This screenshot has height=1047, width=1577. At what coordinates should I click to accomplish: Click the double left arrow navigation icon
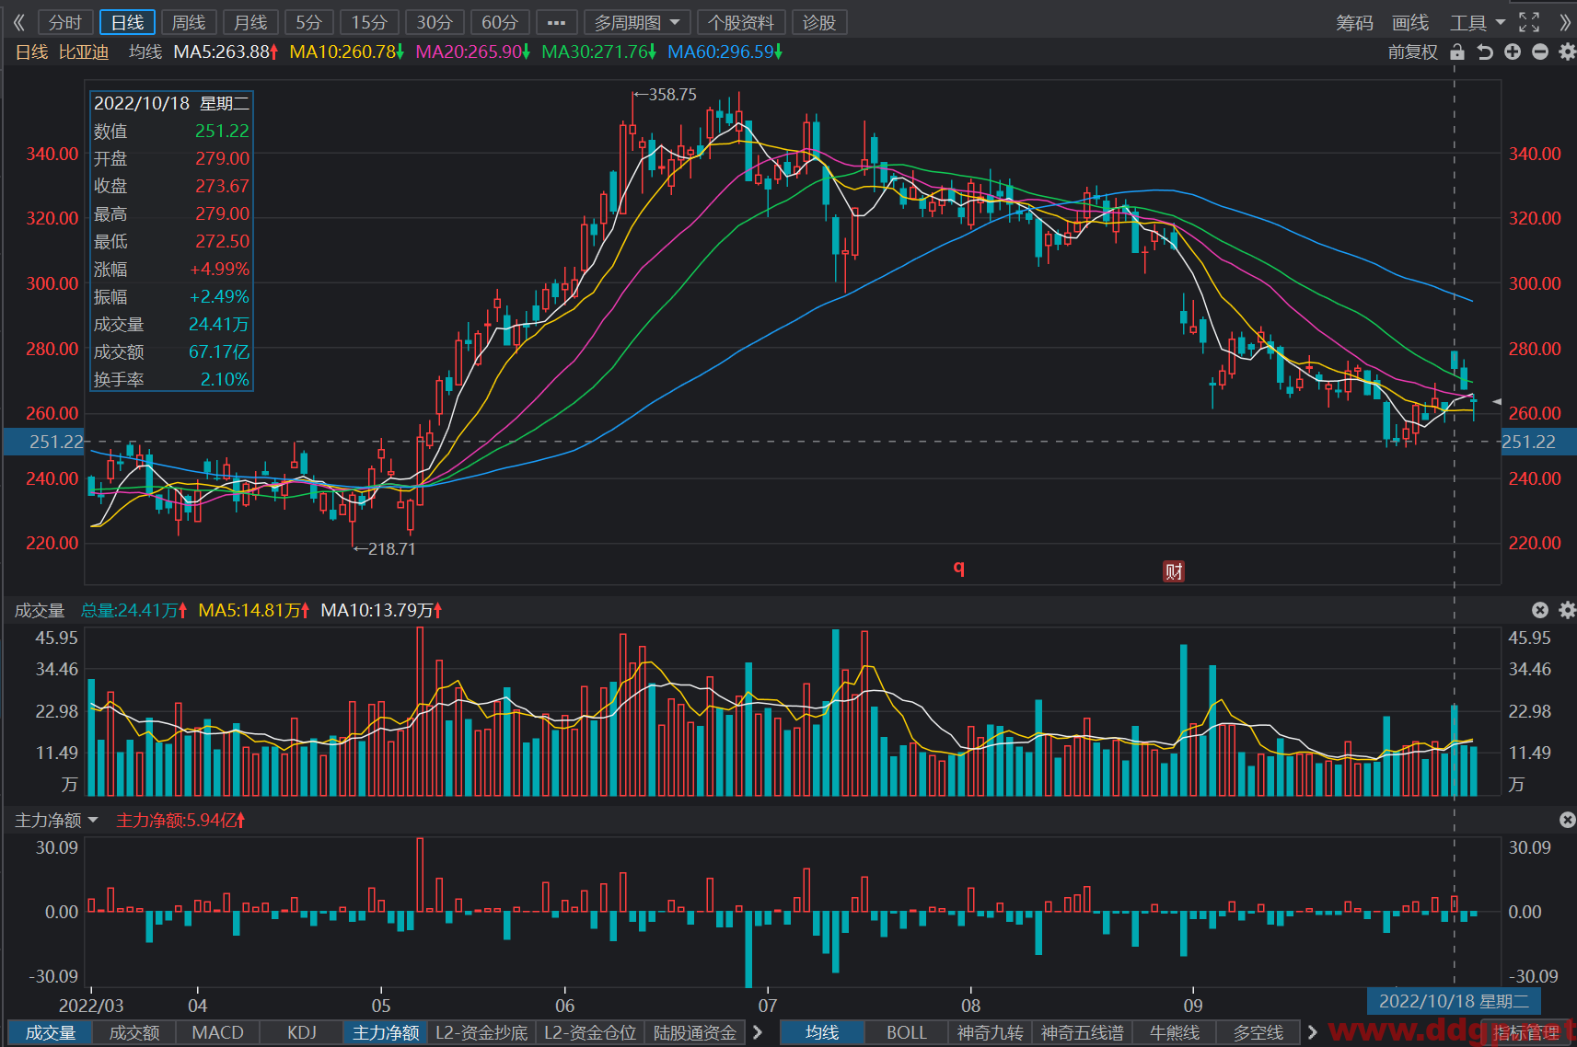click(x=18, y=22)
